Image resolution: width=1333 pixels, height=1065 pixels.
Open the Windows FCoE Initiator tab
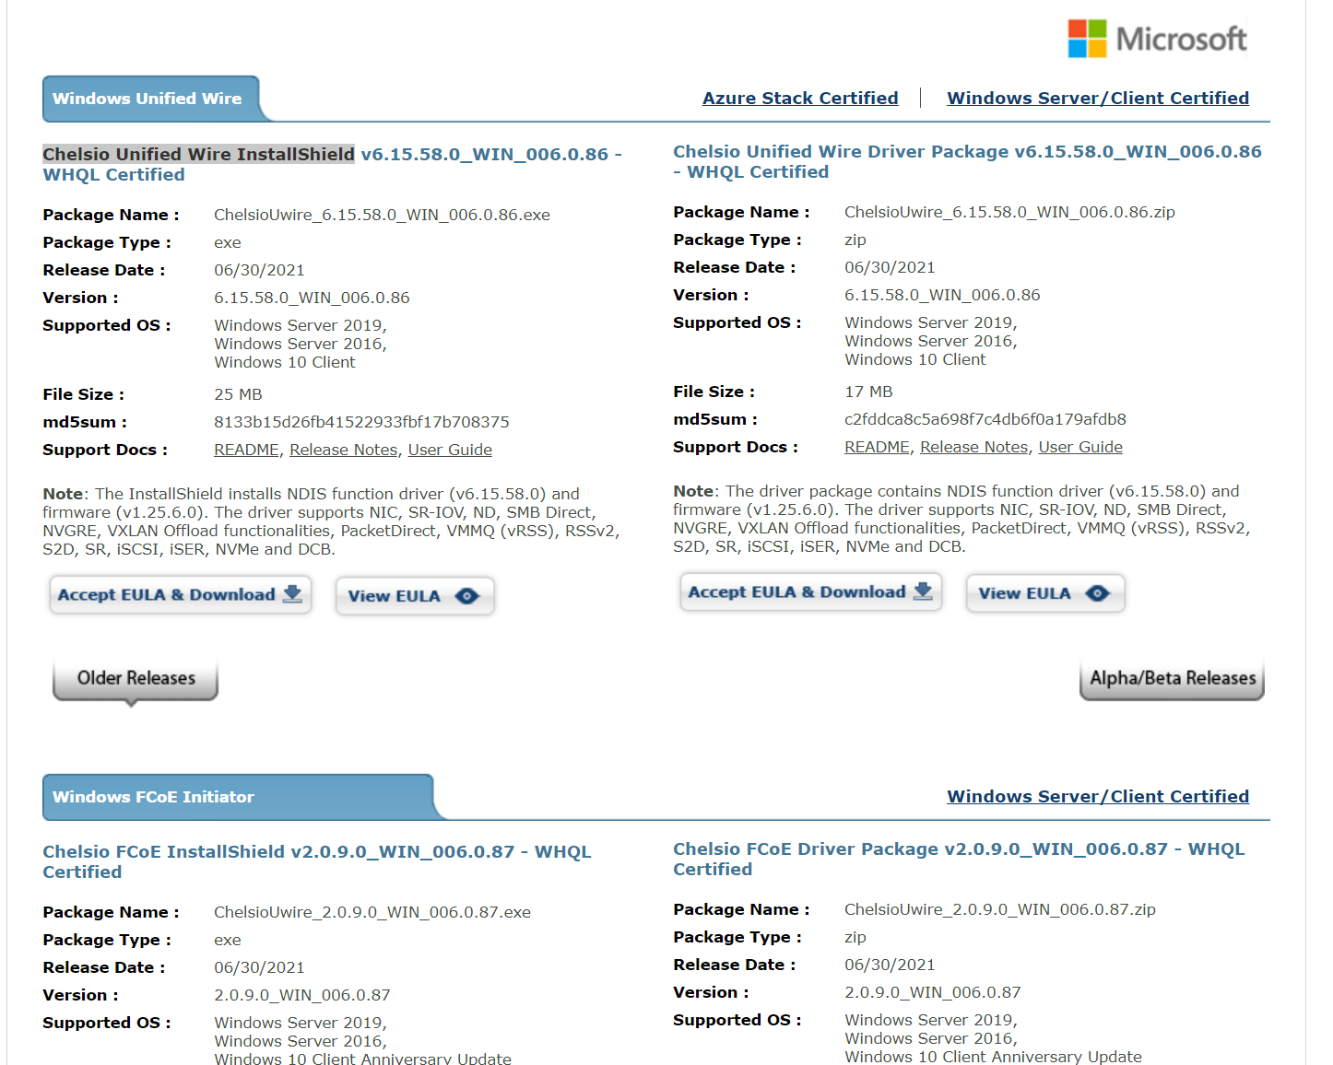[x=238, y=797]
